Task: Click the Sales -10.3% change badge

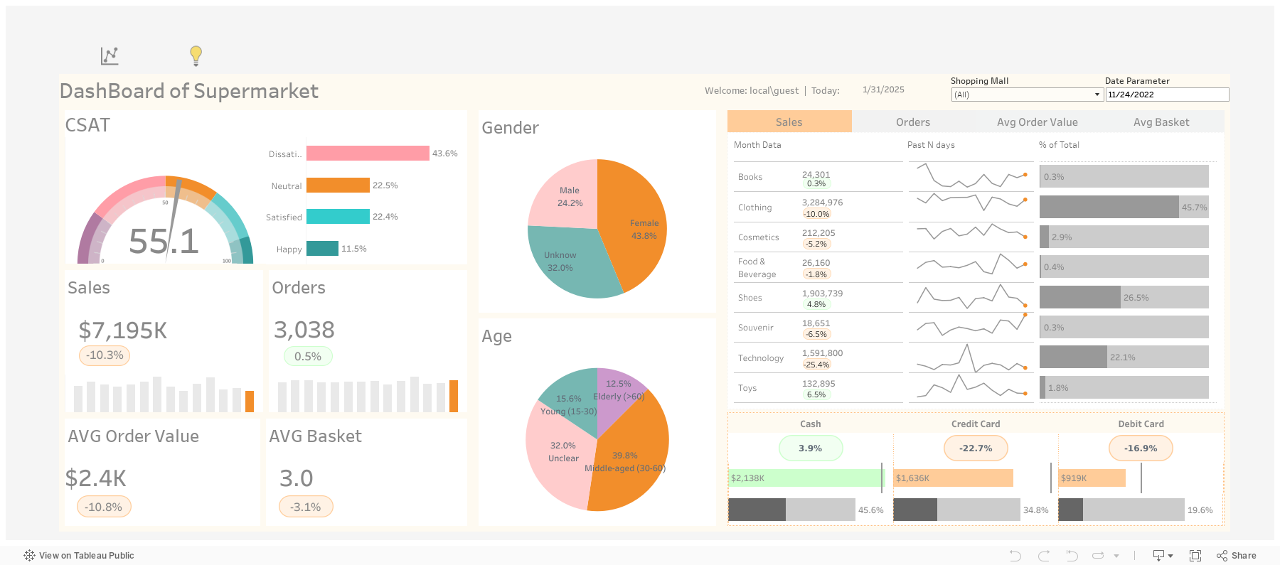Action: pyautogui.click(x=105, y=355)
